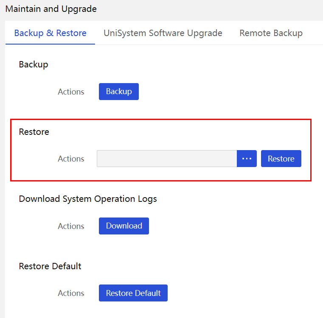Download the system operation logs
Image resolution: width=323 pixels, height=318 pixels.
[x=124, y=226]
